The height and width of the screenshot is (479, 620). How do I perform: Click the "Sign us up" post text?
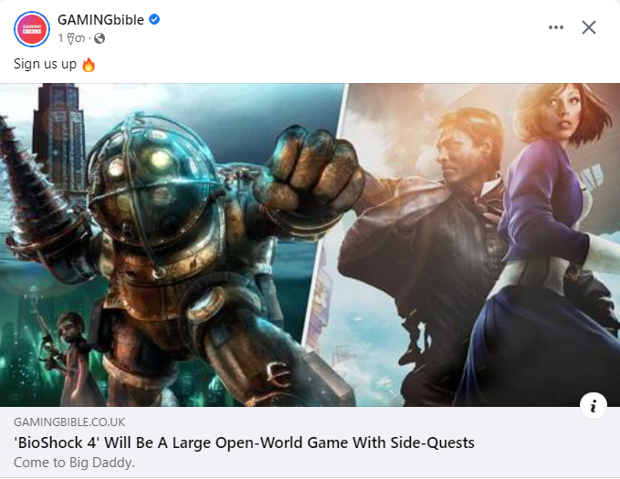(x=45, y=64)
